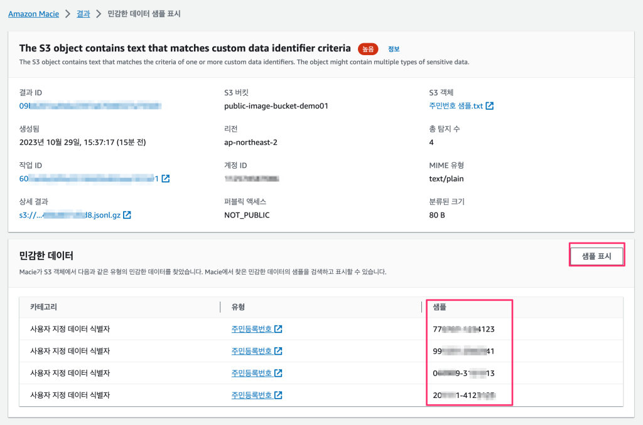Click the 높음 severity badge

coord(368,49)
